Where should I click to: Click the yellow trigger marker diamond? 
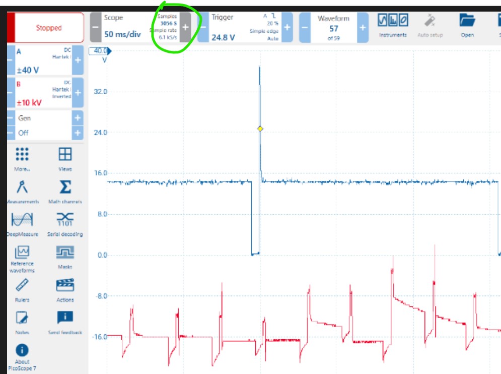260,129
